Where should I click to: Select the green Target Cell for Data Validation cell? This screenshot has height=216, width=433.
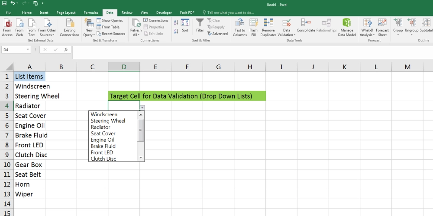(x=187, y=96)
